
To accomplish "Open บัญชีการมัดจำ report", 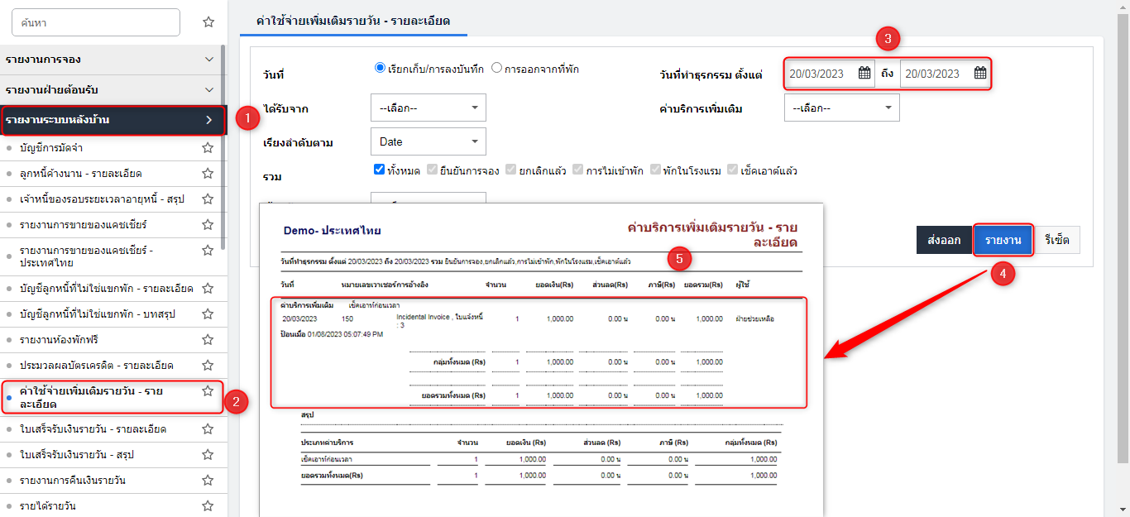I will (x=51, y=148).
